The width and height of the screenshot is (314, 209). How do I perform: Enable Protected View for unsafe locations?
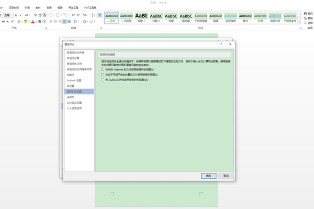pyautogui.click(x=103, y=74)
